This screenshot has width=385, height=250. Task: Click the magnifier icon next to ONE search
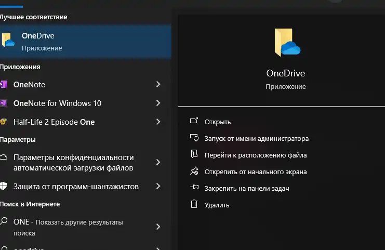[4, 222]
